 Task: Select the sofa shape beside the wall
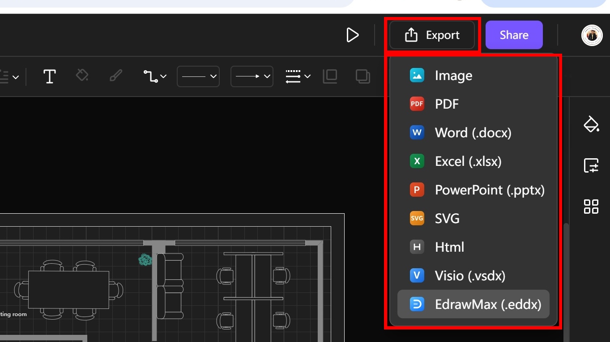pyautogui.click(x=170, y=286)
